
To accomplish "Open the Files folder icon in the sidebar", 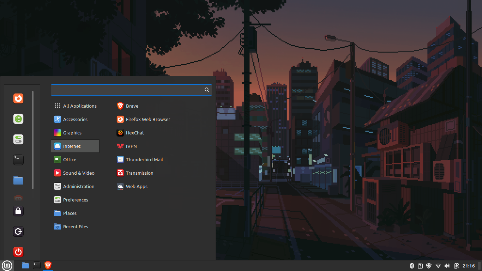I will [x=18, y=180].
